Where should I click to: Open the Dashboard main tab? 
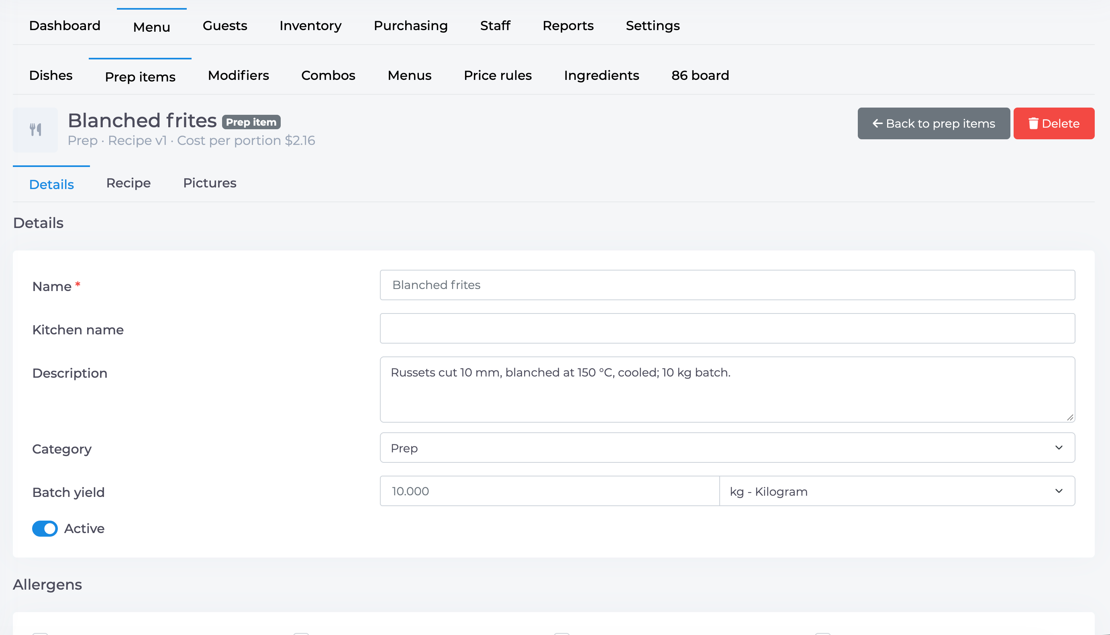(x=65, y=26)
